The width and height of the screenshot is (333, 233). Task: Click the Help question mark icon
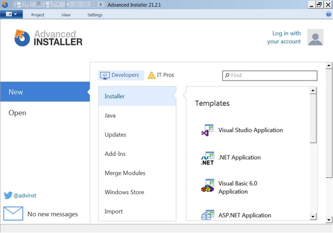tap(329, 14)
